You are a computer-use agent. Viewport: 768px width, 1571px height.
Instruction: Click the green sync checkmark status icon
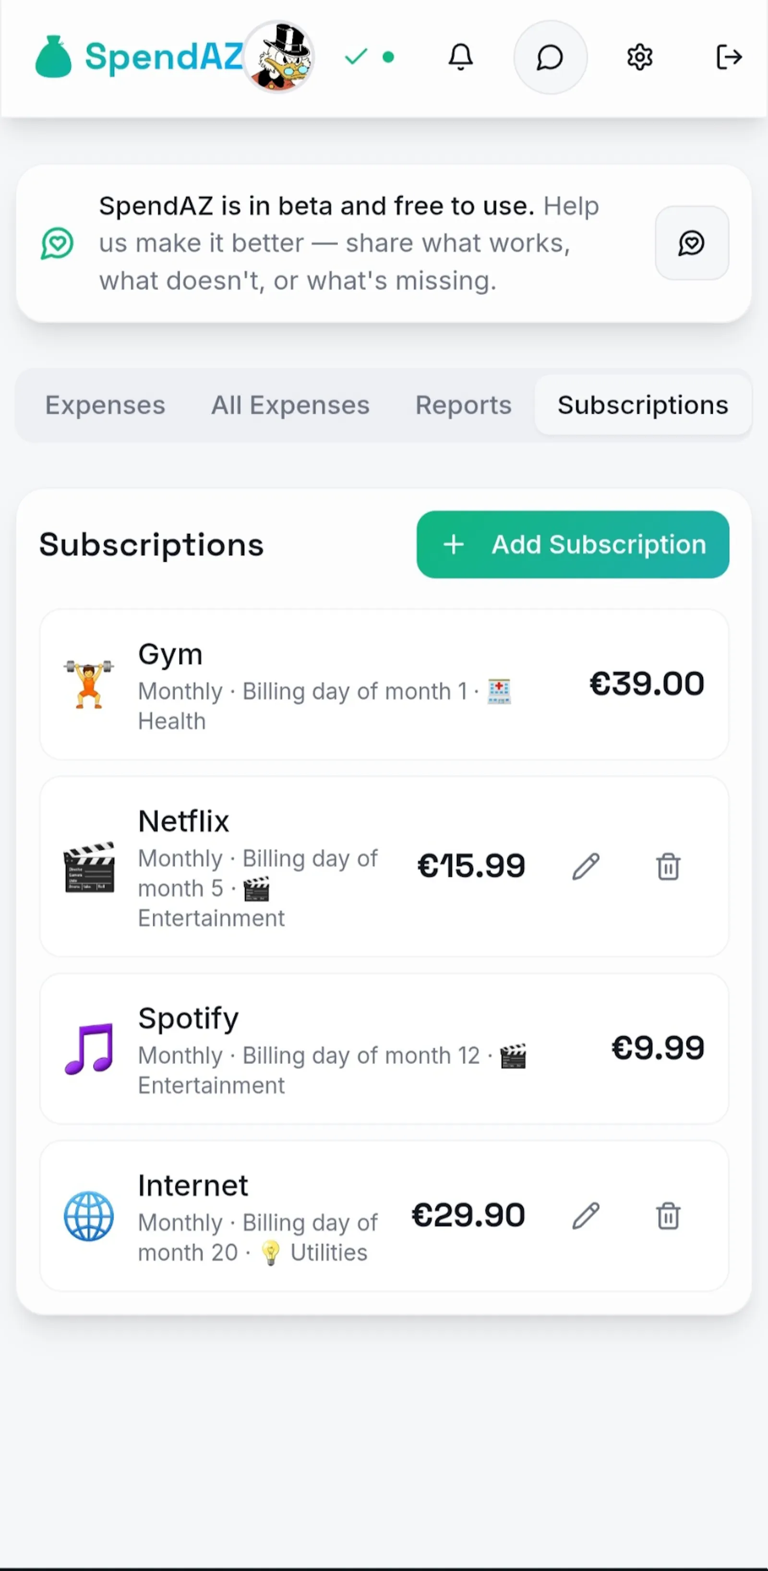point(355,57)
